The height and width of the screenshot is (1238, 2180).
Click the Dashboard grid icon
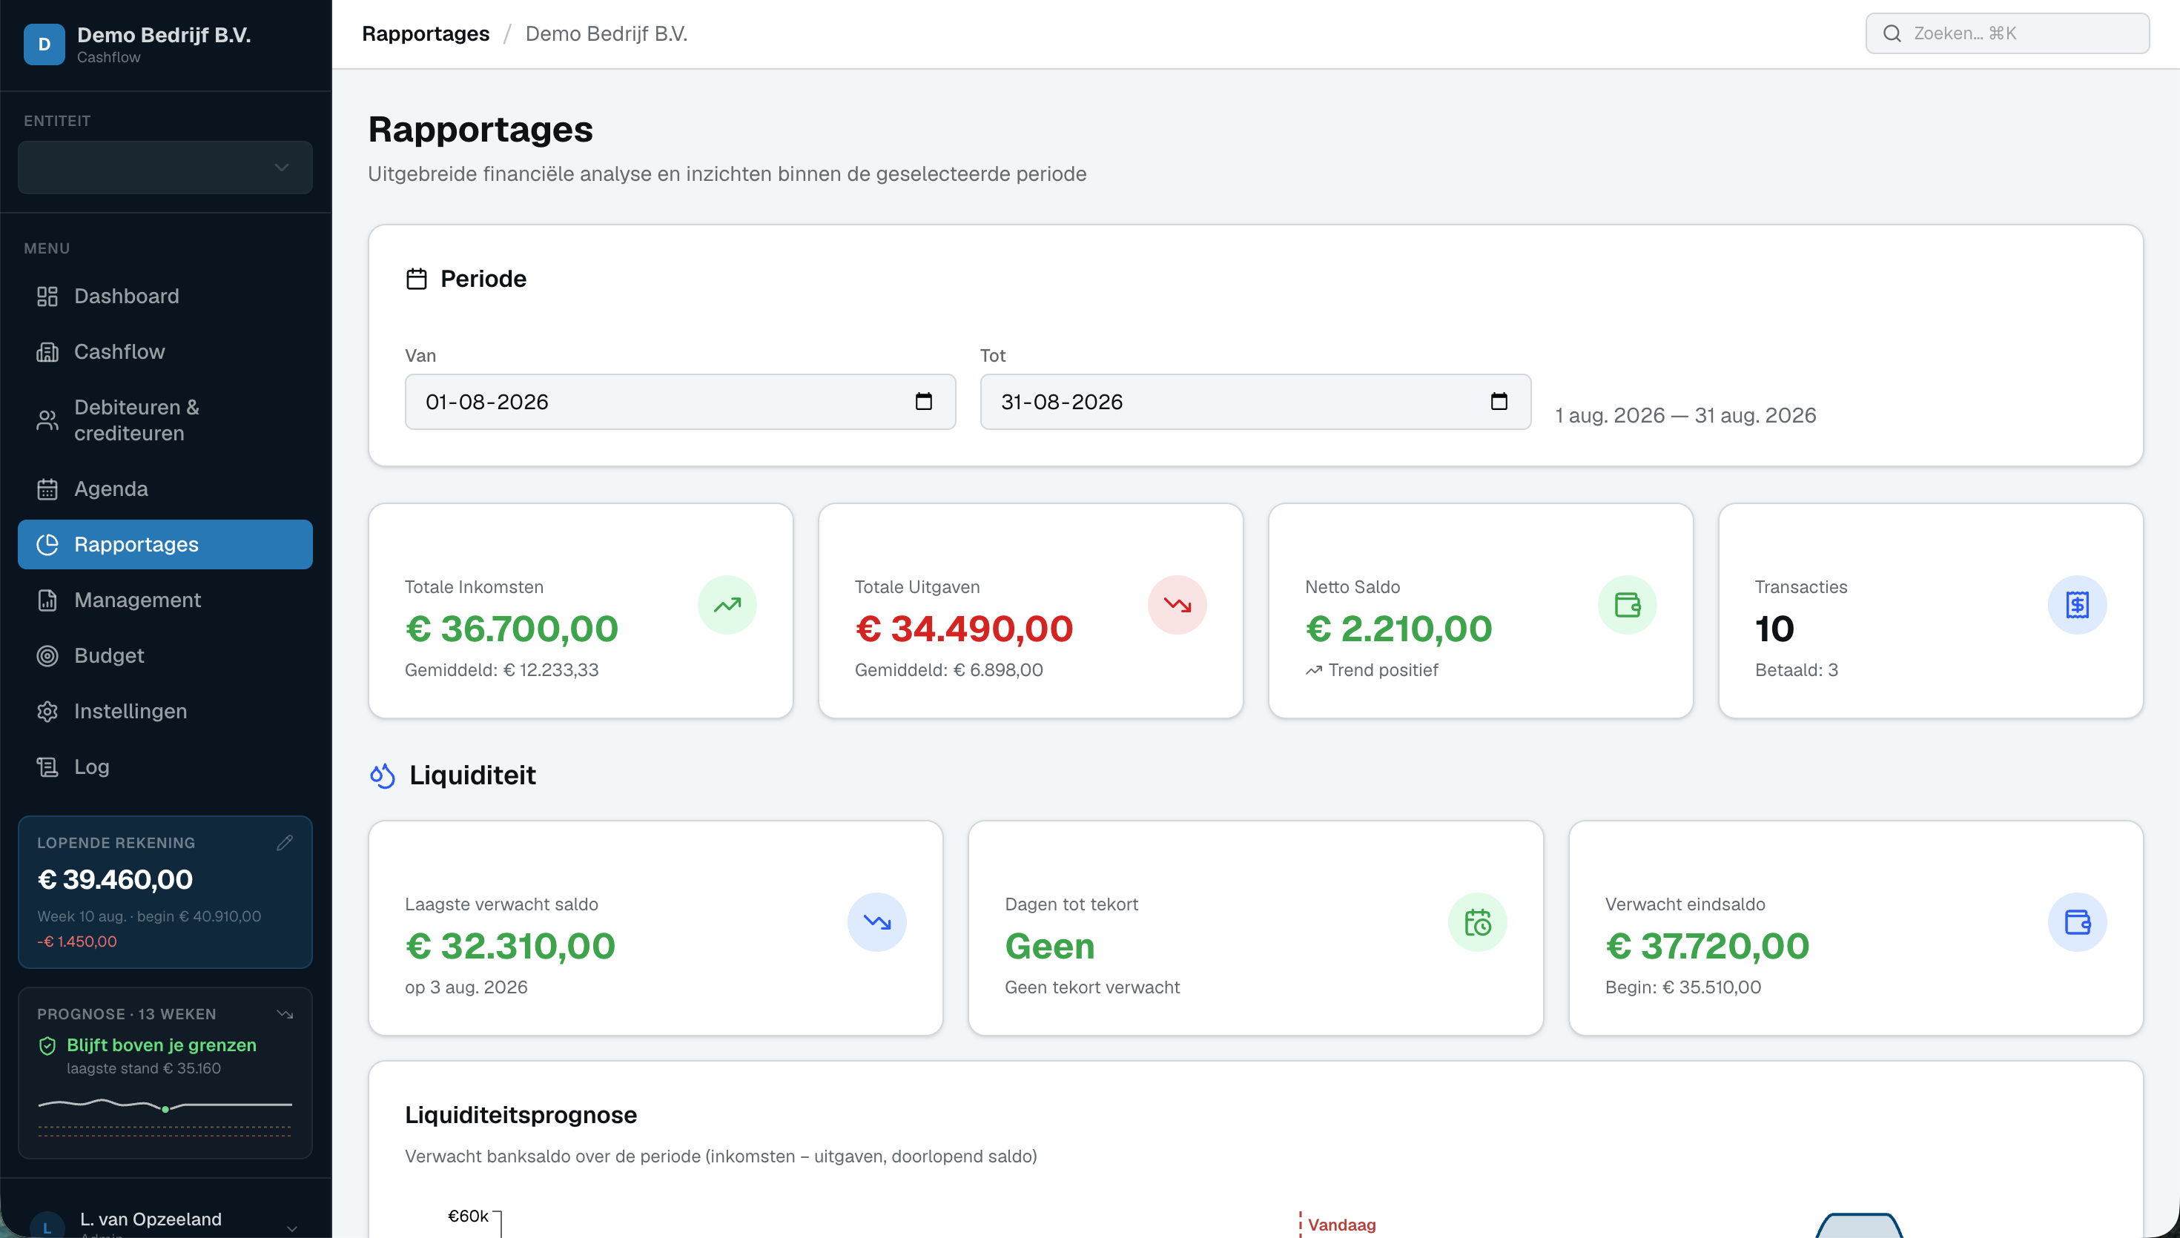(47, 296)
